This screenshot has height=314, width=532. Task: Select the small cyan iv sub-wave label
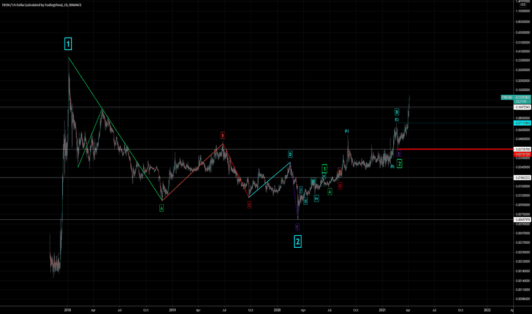[x=316, y=198]
